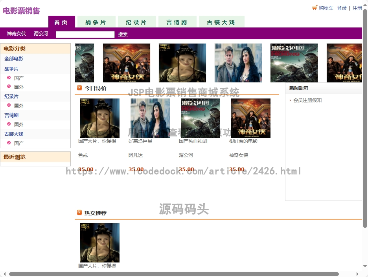Click the small arrow bullet before 会员注册须知
368x277 pixels.
pyautogui.click(x=290, y=100)
